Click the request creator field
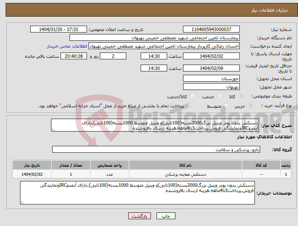This screenshot has height=226, width=298. [x=164, y=46]
